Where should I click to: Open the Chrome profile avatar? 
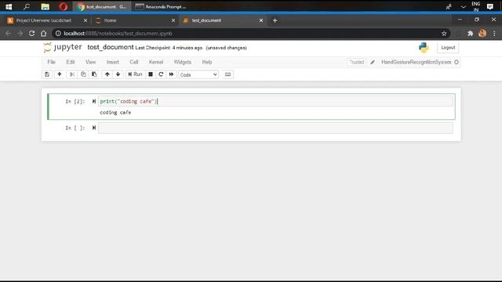(482, 33)
